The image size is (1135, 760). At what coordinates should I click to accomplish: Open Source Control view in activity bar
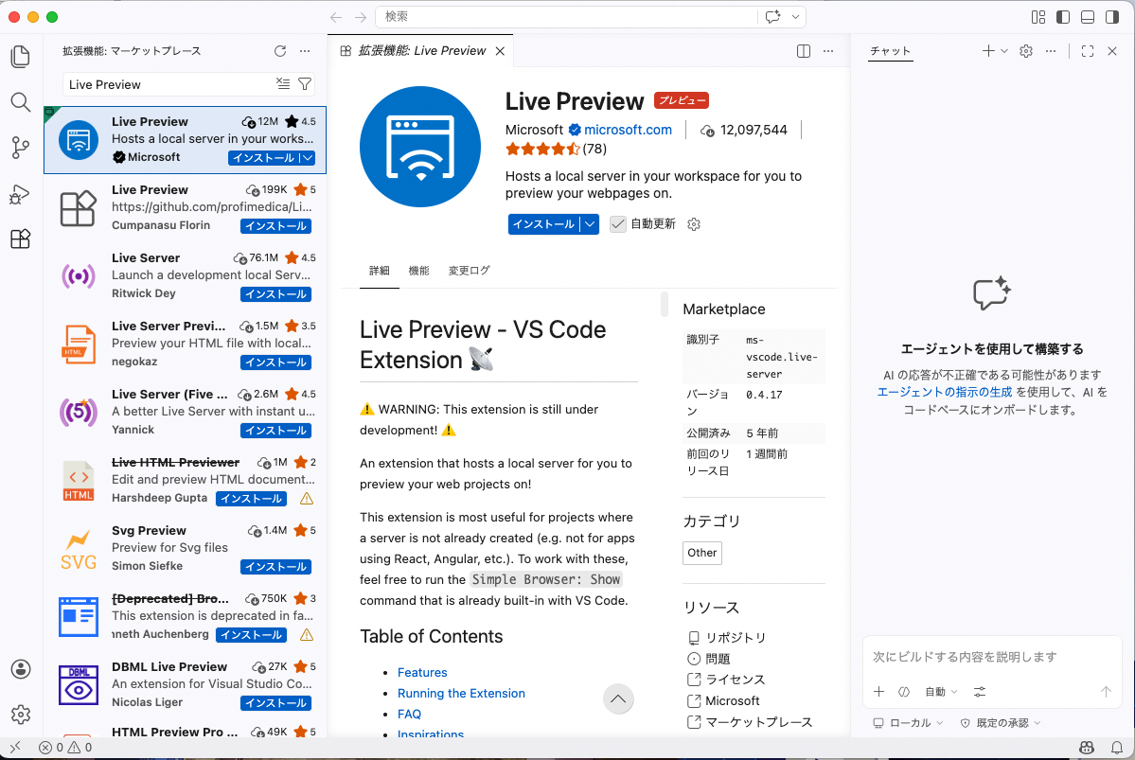(21, 149)
